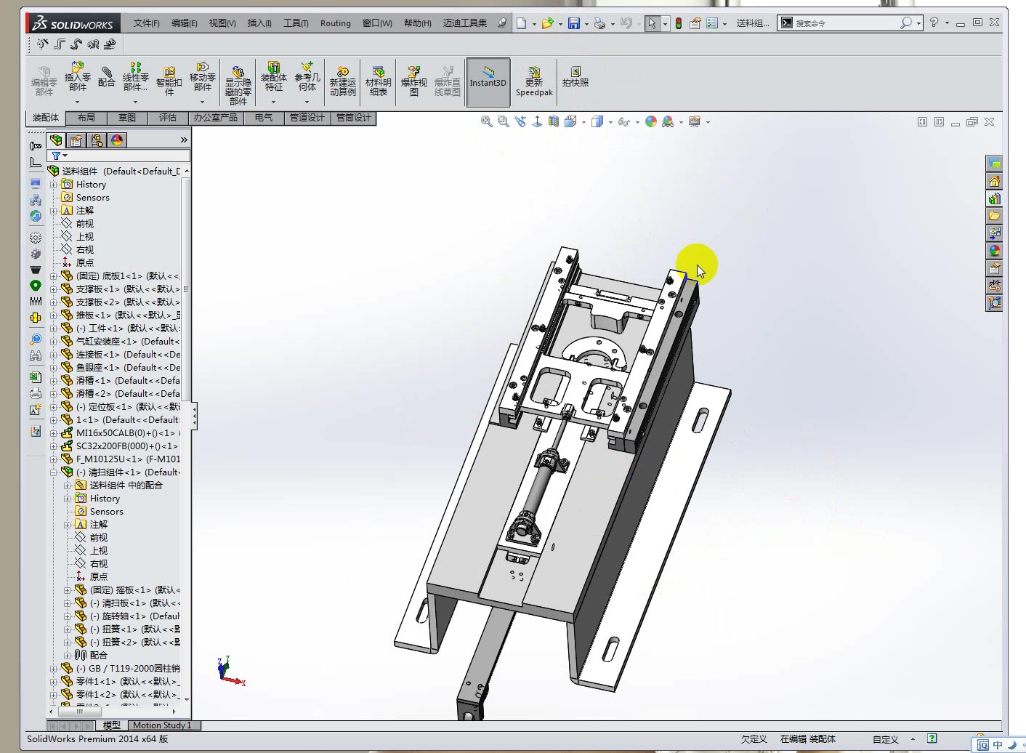This screenshot has height=753, width=1026.
Task: Expand the 支撑板<1> tree node
Action: click(54, 289)
